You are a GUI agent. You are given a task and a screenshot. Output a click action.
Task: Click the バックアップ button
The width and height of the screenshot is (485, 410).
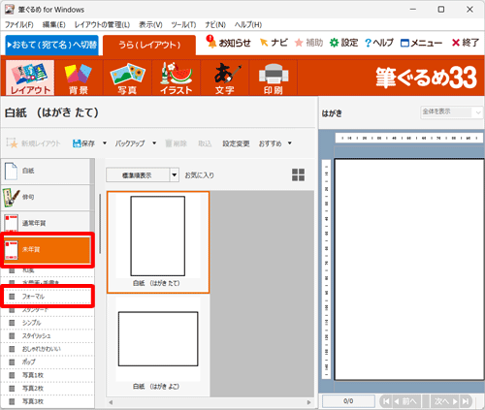coord(130,143)
